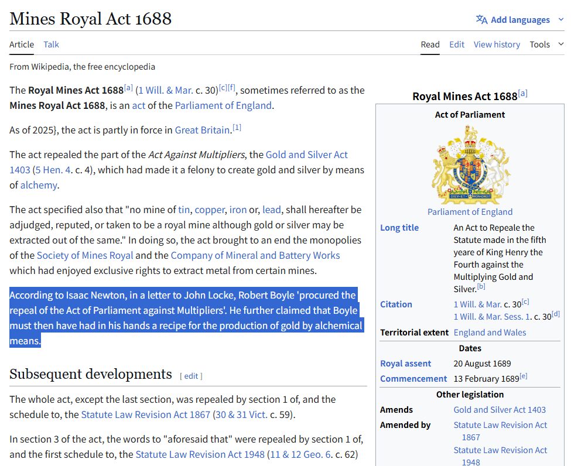Follow the Gold and Silver Act 1403 infobox link

(x=500, y=410)
